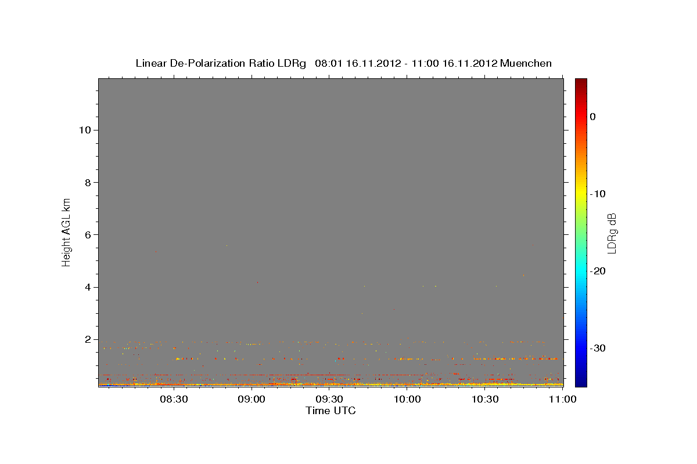
Task: Click the colorbar value -20
Action: pyautogui.click(x=598, y=271)
